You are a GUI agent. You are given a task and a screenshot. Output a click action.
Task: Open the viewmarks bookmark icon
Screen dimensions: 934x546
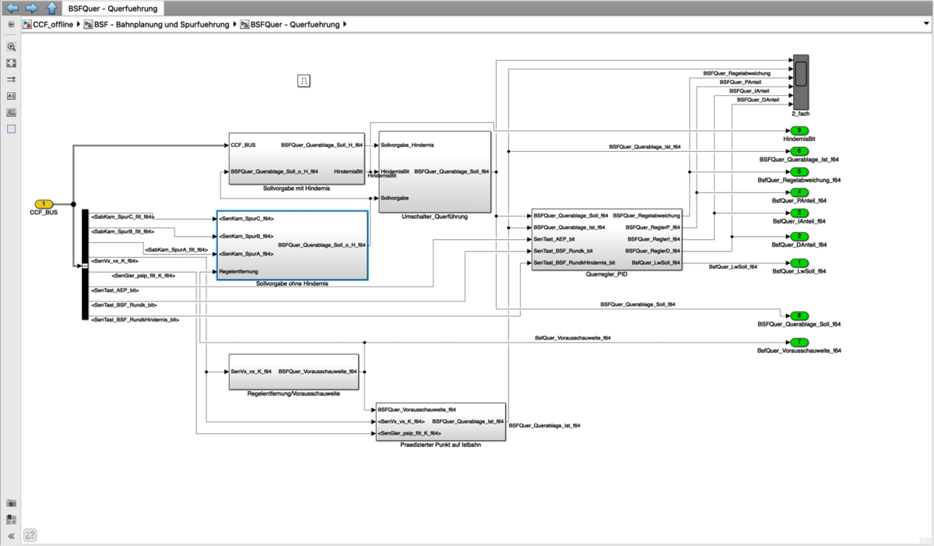coord(11,520)
